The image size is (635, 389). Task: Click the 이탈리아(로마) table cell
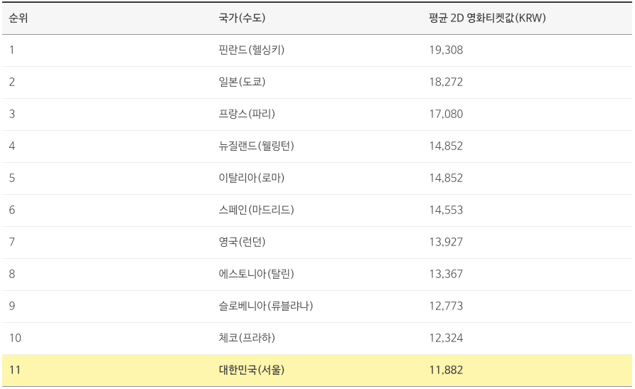252,178
